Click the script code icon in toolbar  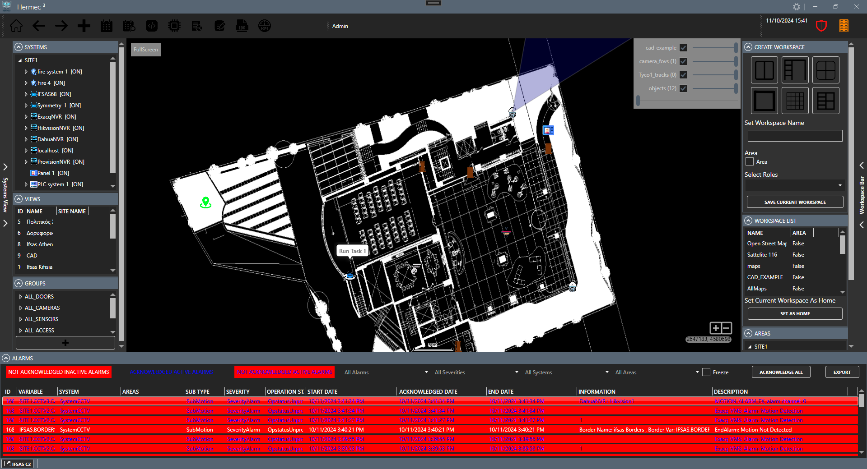click(152, 26)
